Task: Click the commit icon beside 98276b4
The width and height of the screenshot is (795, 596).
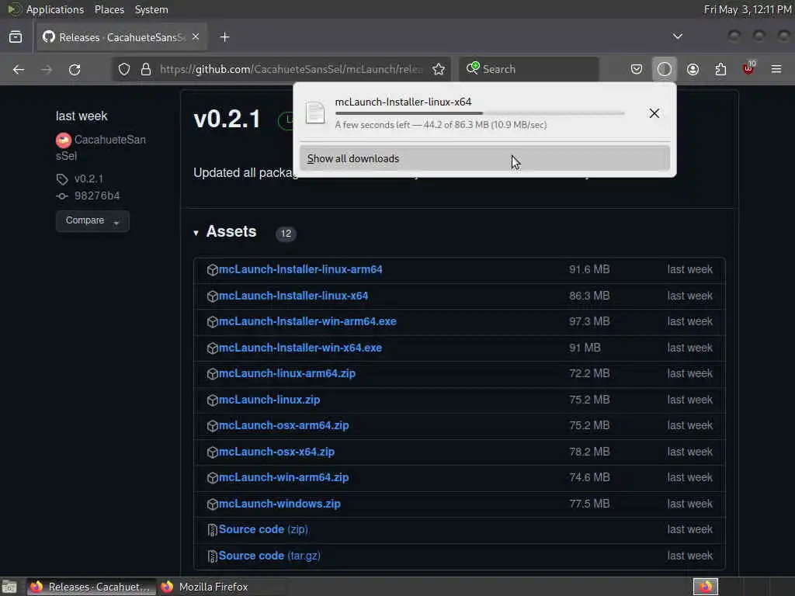Action: pos(62,196)
